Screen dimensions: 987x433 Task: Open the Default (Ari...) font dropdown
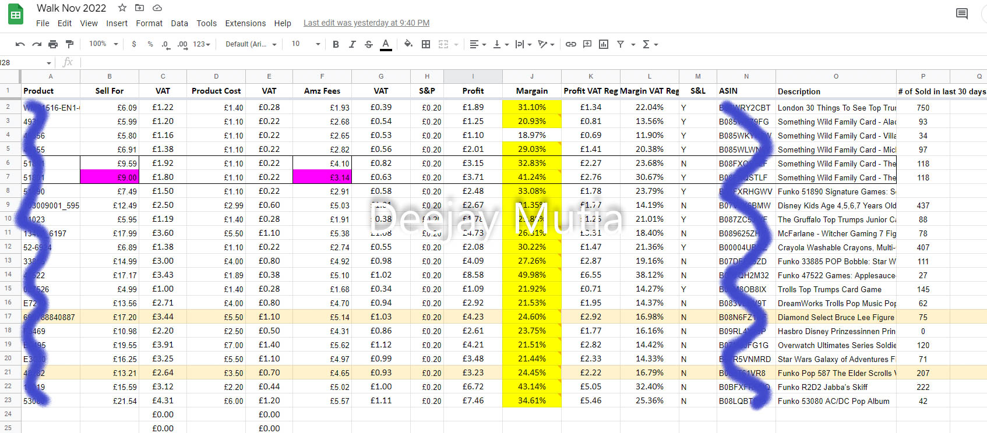251,44
